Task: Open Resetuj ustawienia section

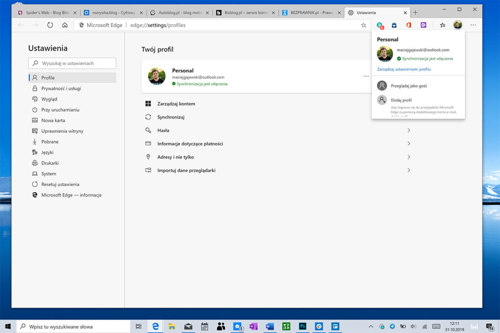Action: pyautogui.click(x=72, y=184)
